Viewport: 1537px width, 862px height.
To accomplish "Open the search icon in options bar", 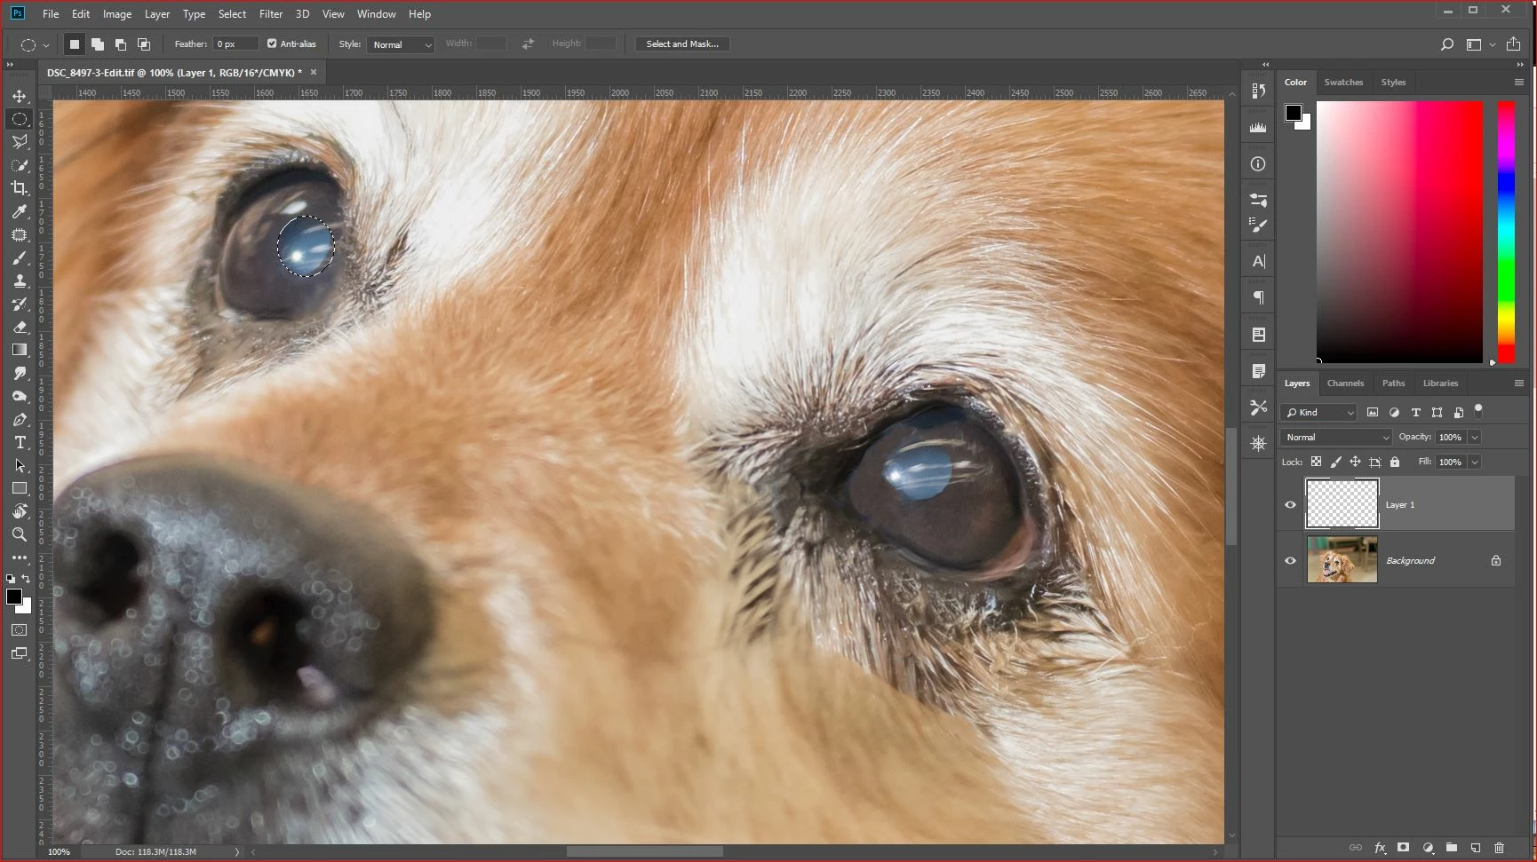I will point(1447,44).
